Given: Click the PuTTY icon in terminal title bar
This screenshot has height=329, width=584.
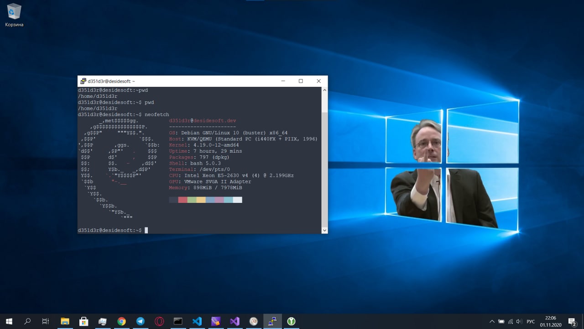Looking at the screenshot, I should coord(83,81).
